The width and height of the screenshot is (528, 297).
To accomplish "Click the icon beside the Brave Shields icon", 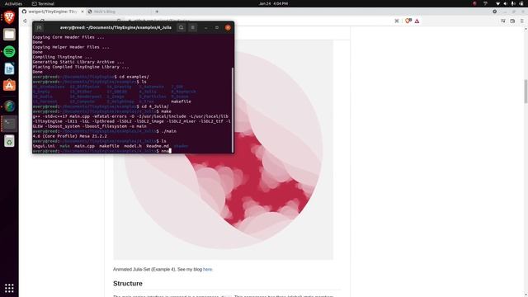I will coord(397,21).
